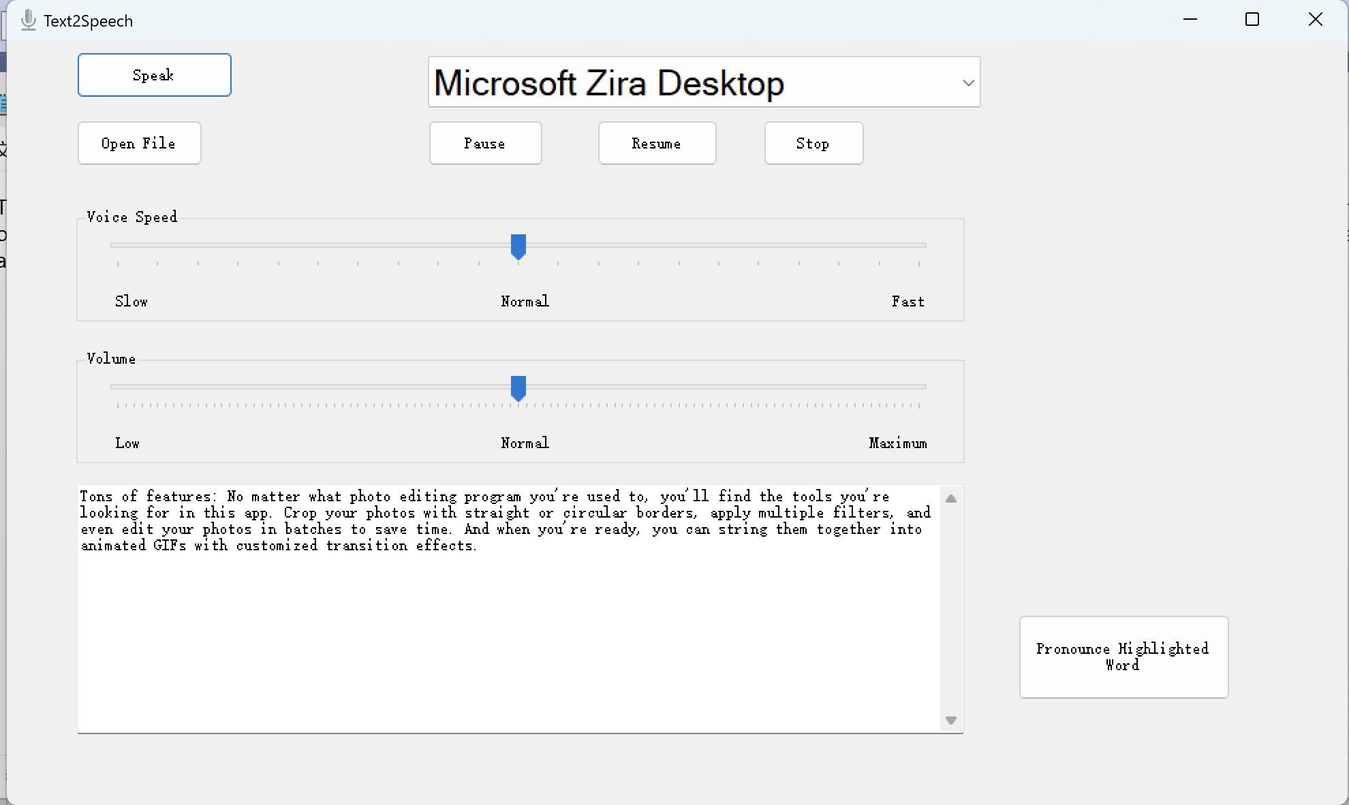
Task: Click the text box scroll down arrow
Action: point(951,720)
